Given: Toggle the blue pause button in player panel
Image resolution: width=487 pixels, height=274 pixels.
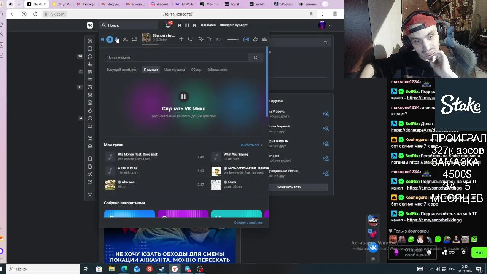Looking at the screenshot, I should (x=110, y=39).
